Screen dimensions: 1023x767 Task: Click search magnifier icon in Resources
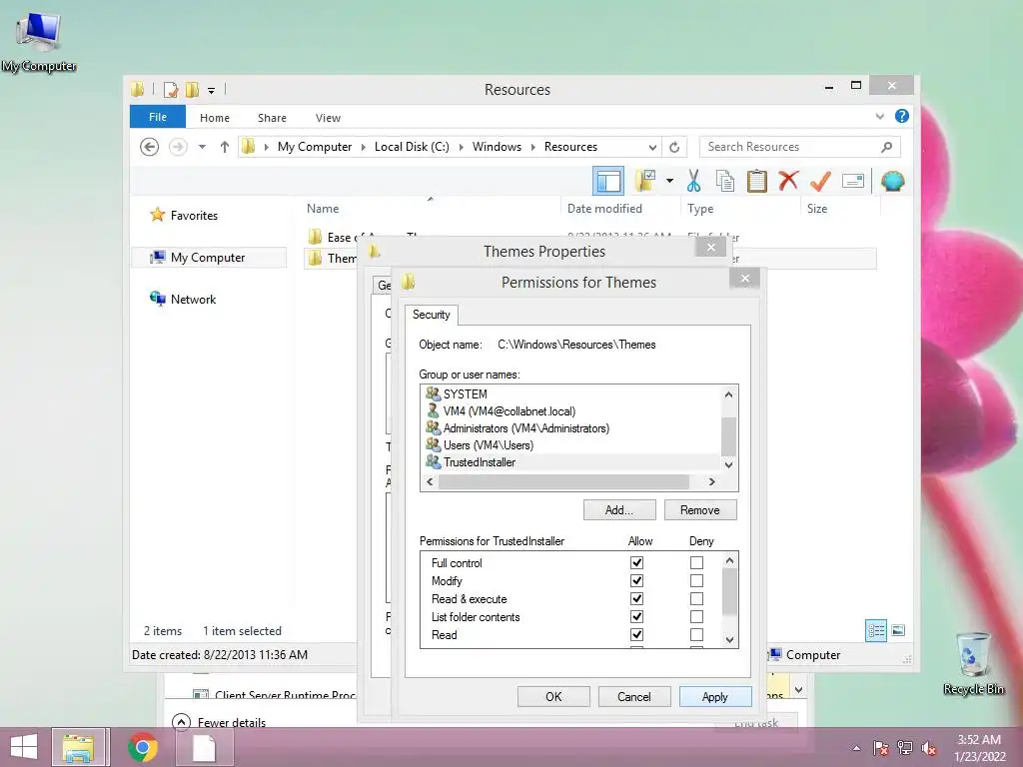coord(886,147)
